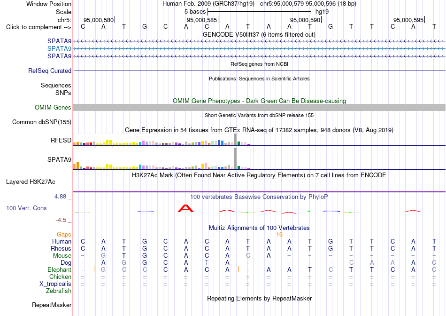Click the Layered H3K27Ac track label
The width and height of the screenshot is (446, 316).
[x=31, y=182]
